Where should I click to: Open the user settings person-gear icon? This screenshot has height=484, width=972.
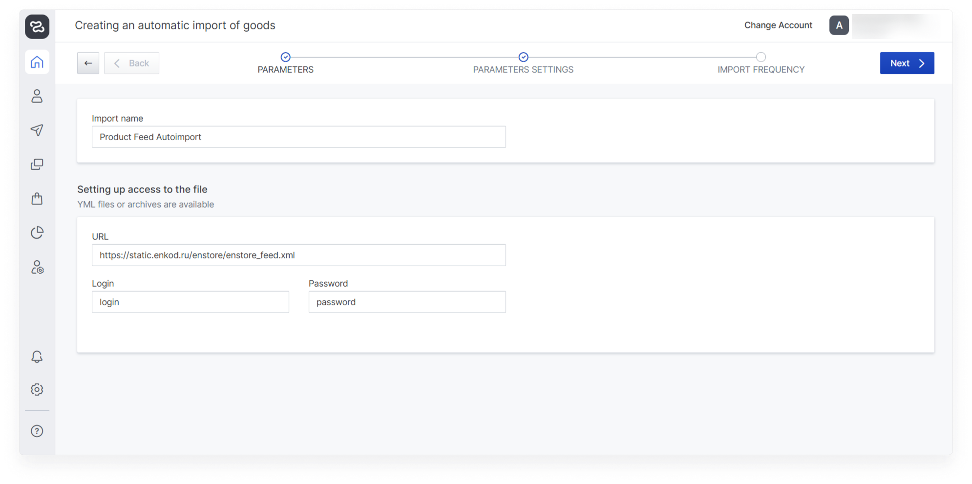37,267
